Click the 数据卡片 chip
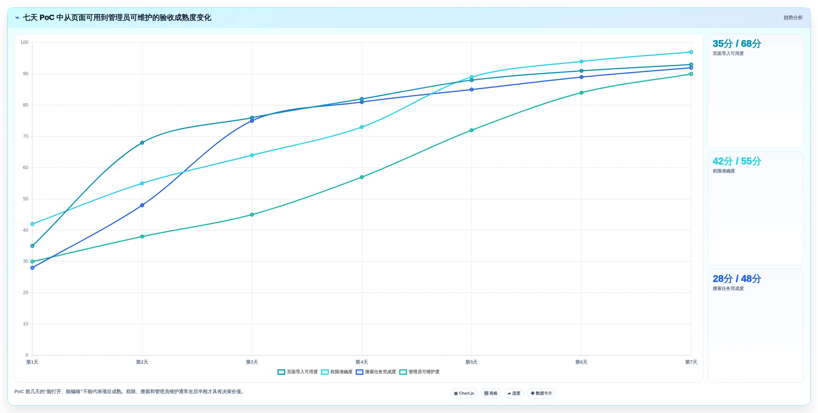 [541, 393]
